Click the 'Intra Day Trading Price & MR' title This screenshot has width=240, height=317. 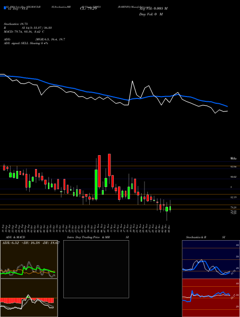[x=88, y=237]
